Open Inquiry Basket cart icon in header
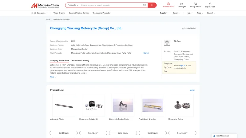 pos(195,4)
